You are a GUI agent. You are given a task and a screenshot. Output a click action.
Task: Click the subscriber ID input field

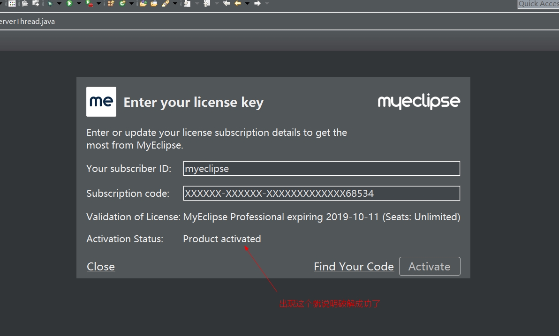click(321, 169)
